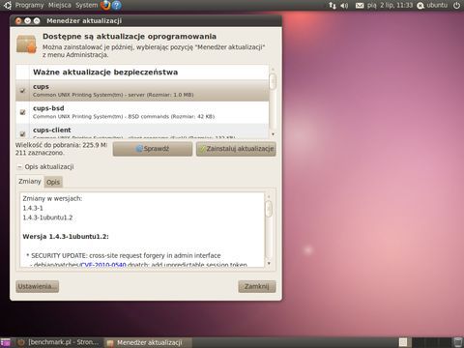Click Menedżer aktualizacji taskbar button
Screen dimensions: 464x348
tap(148, 342)
